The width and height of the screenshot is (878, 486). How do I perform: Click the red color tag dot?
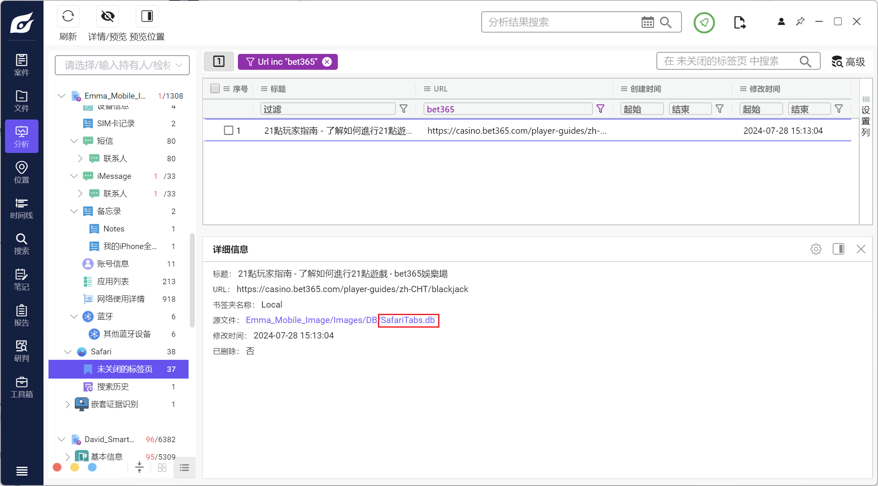(57, 467)
